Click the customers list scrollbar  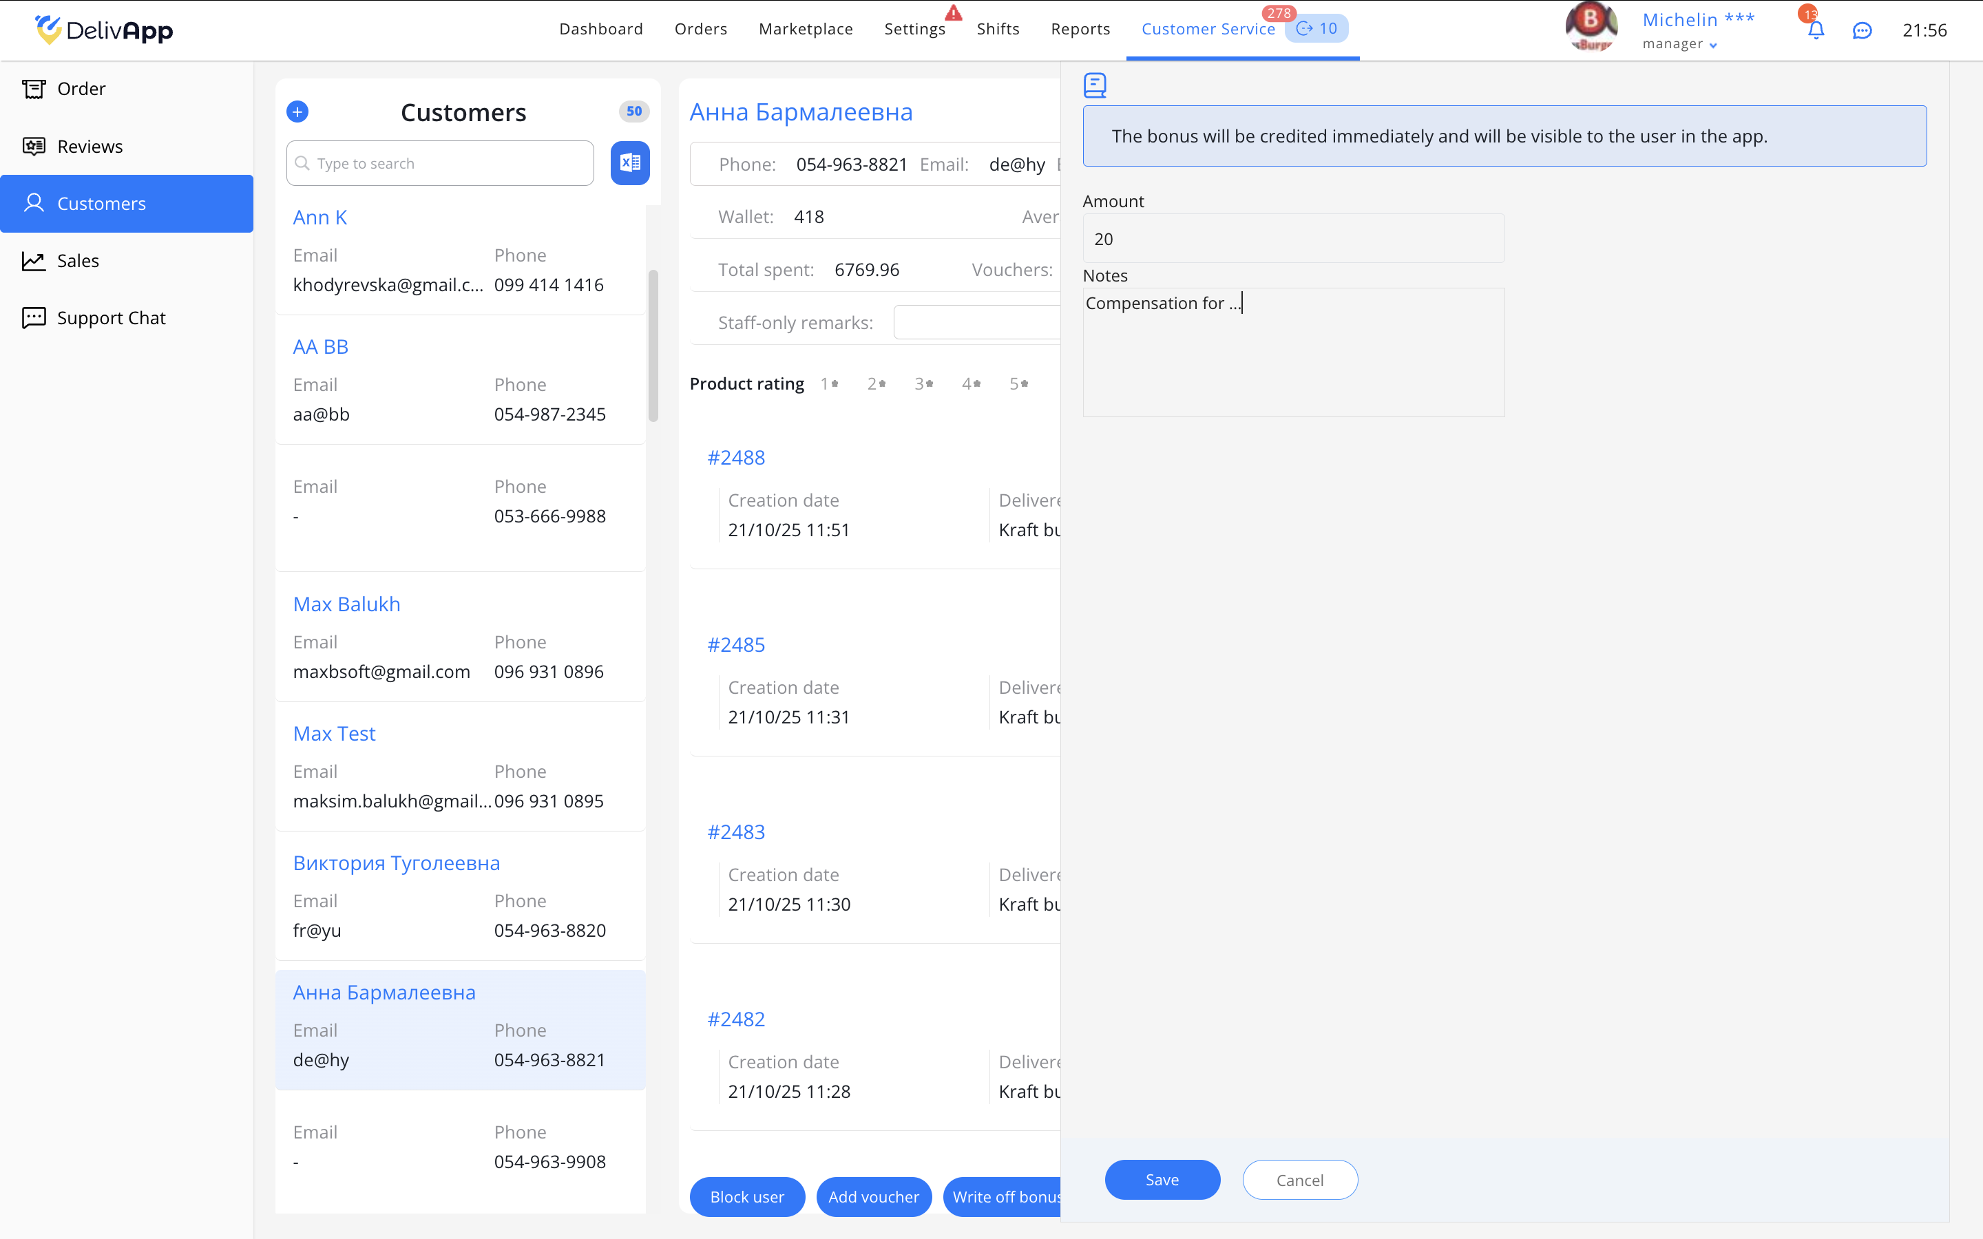653,344
